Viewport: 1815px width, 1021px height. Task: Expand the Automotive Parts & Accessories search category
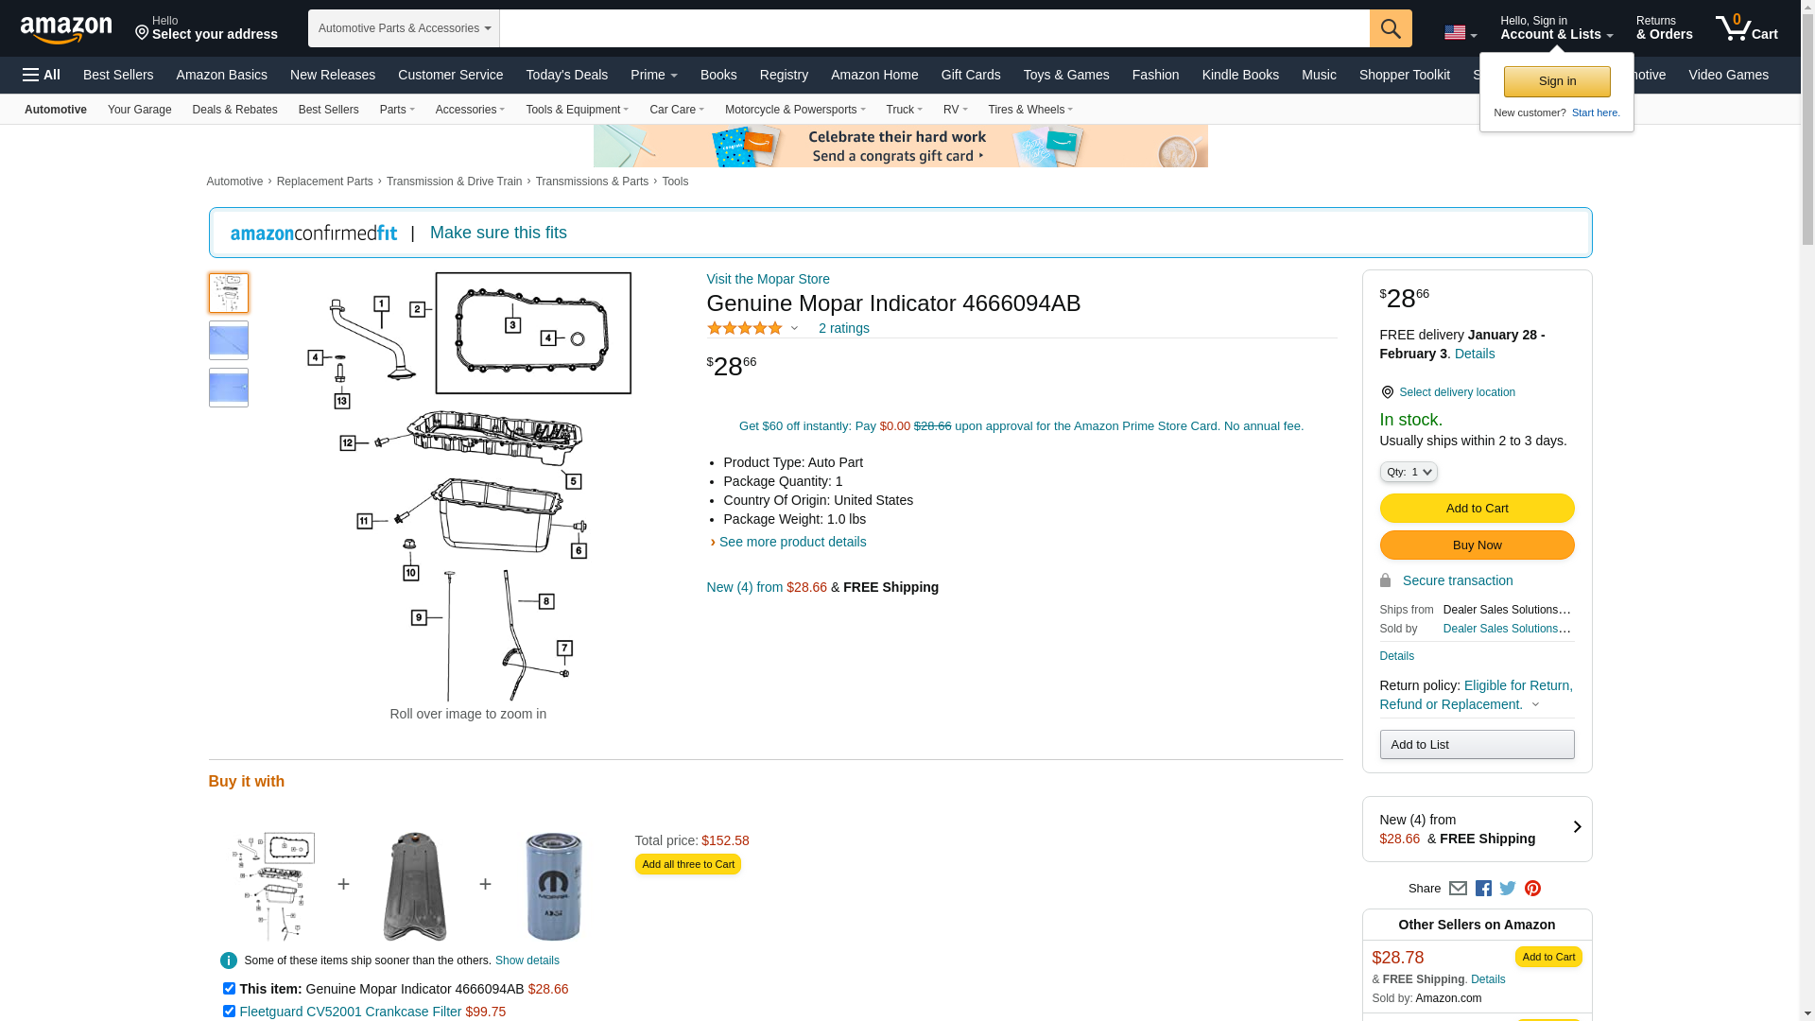(x=404, y=28)
